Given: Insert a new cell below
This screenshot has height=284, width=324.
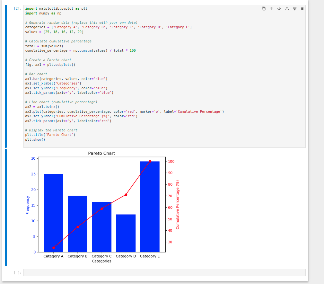Looking at the screenshot, I should pos(294,9).
